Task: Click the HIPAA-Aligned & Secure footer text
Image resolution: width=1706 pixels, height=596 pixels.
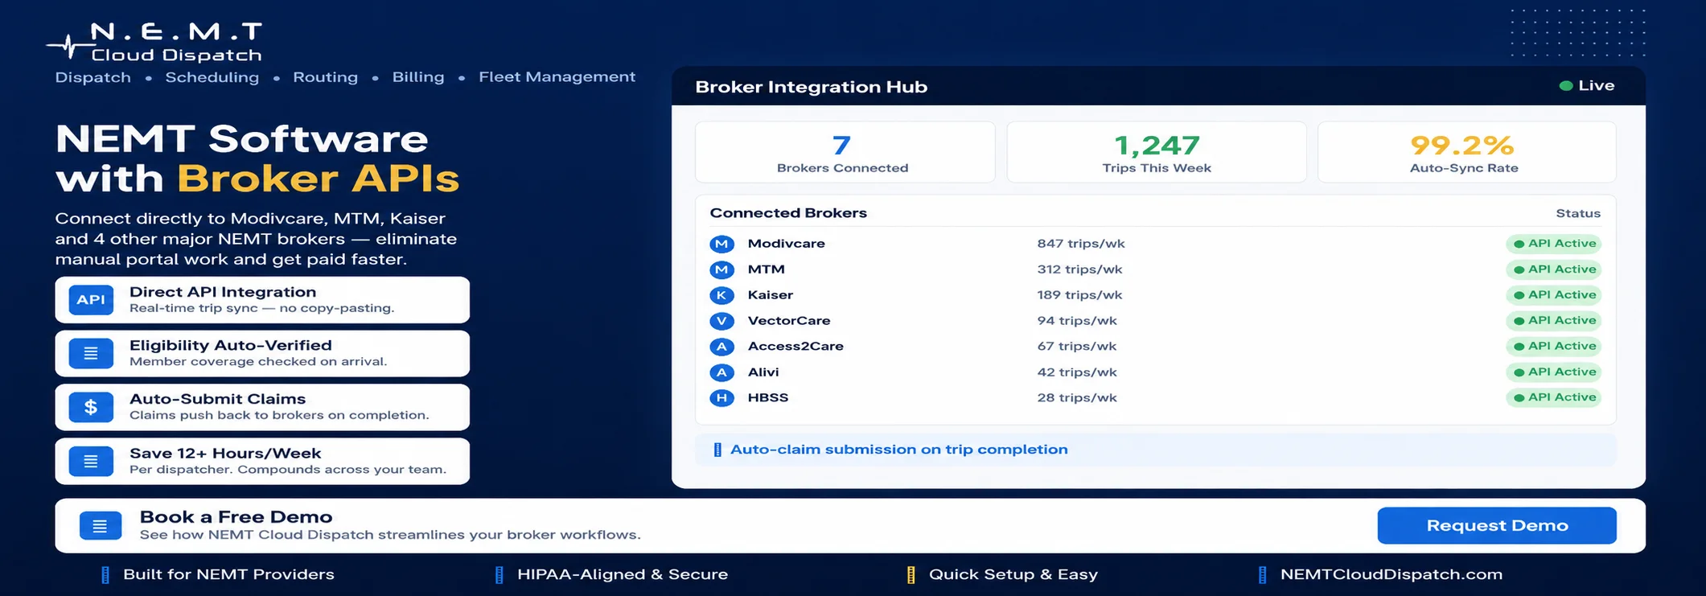Action: coord(623,574)
